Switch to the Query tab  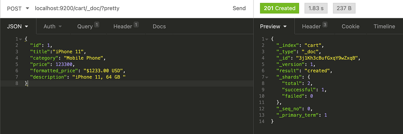point(88,26)
